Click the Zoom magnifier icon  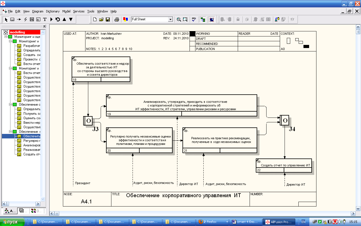coord(179,19)
